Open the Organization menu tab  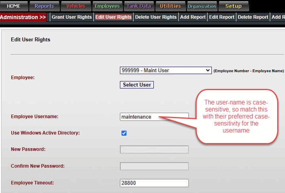pos(202,6)
